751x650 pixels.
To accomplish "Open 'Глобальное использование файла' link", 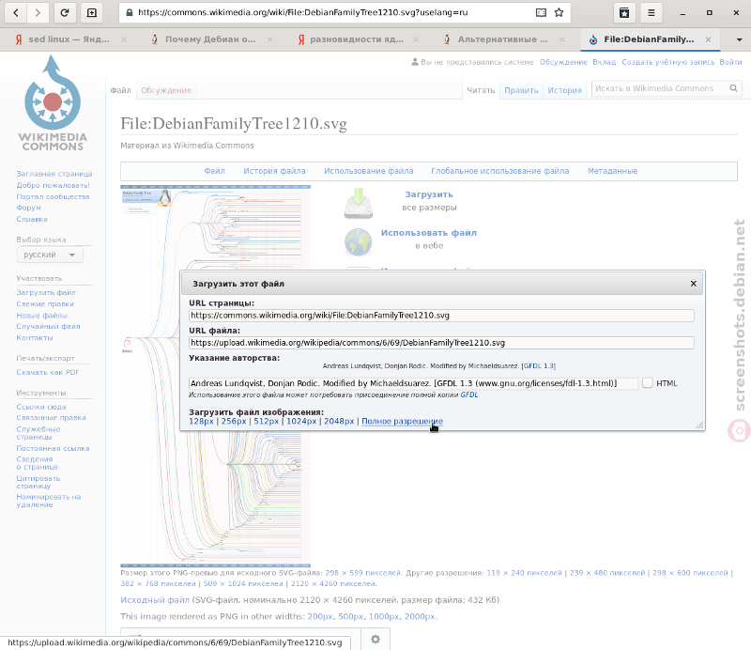I will (x=500, y=171).
